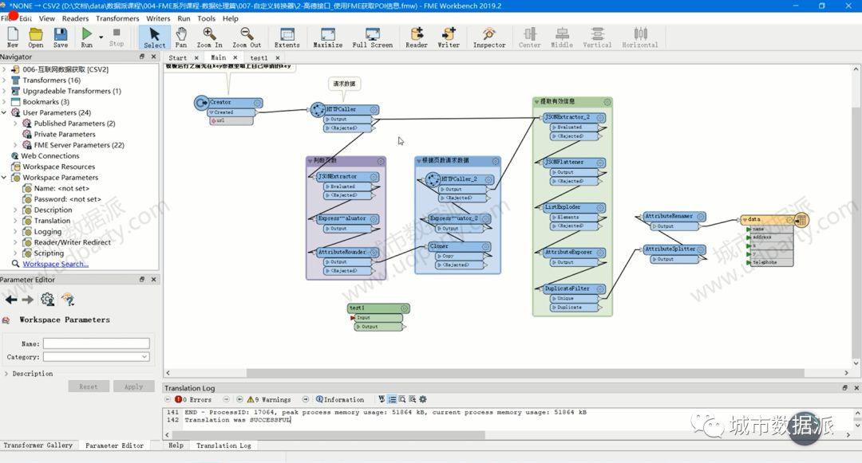Viewport: 862px width, 463px height.
Task: Open the Readers menu
Action: [75, 18]
